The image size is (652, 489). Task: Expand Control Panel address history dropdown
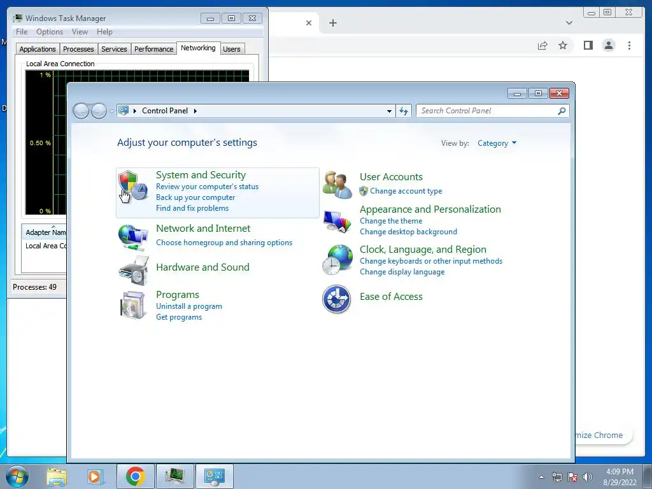click(x=389, y=111)
